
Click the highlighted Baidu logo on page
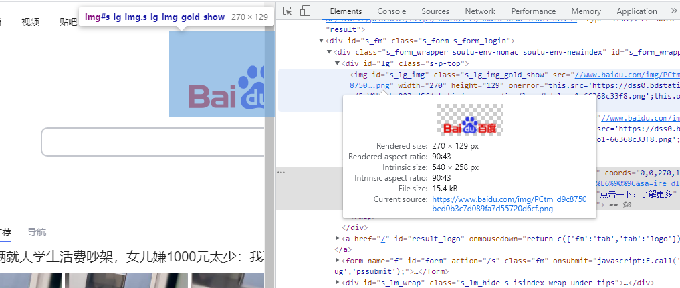221,74
